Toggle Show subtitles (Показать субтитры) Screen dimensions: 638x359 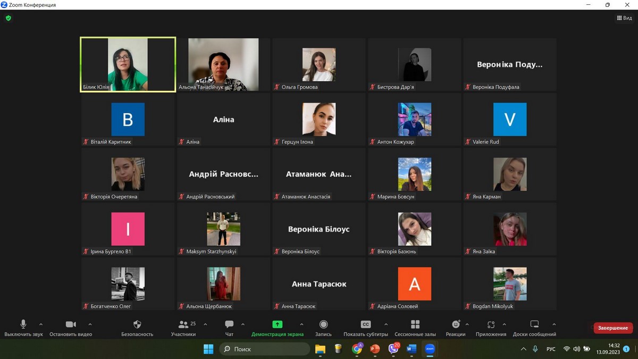click(x=366, y=324)
